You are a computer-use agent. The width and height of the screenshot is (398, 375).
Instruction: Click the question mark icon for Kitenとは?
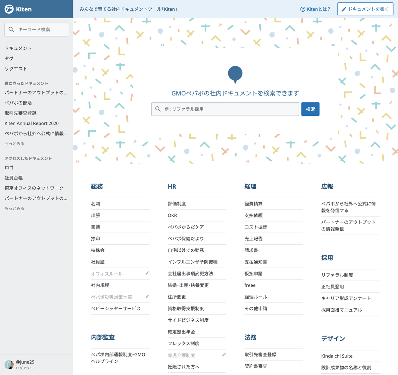click(302, 9)
